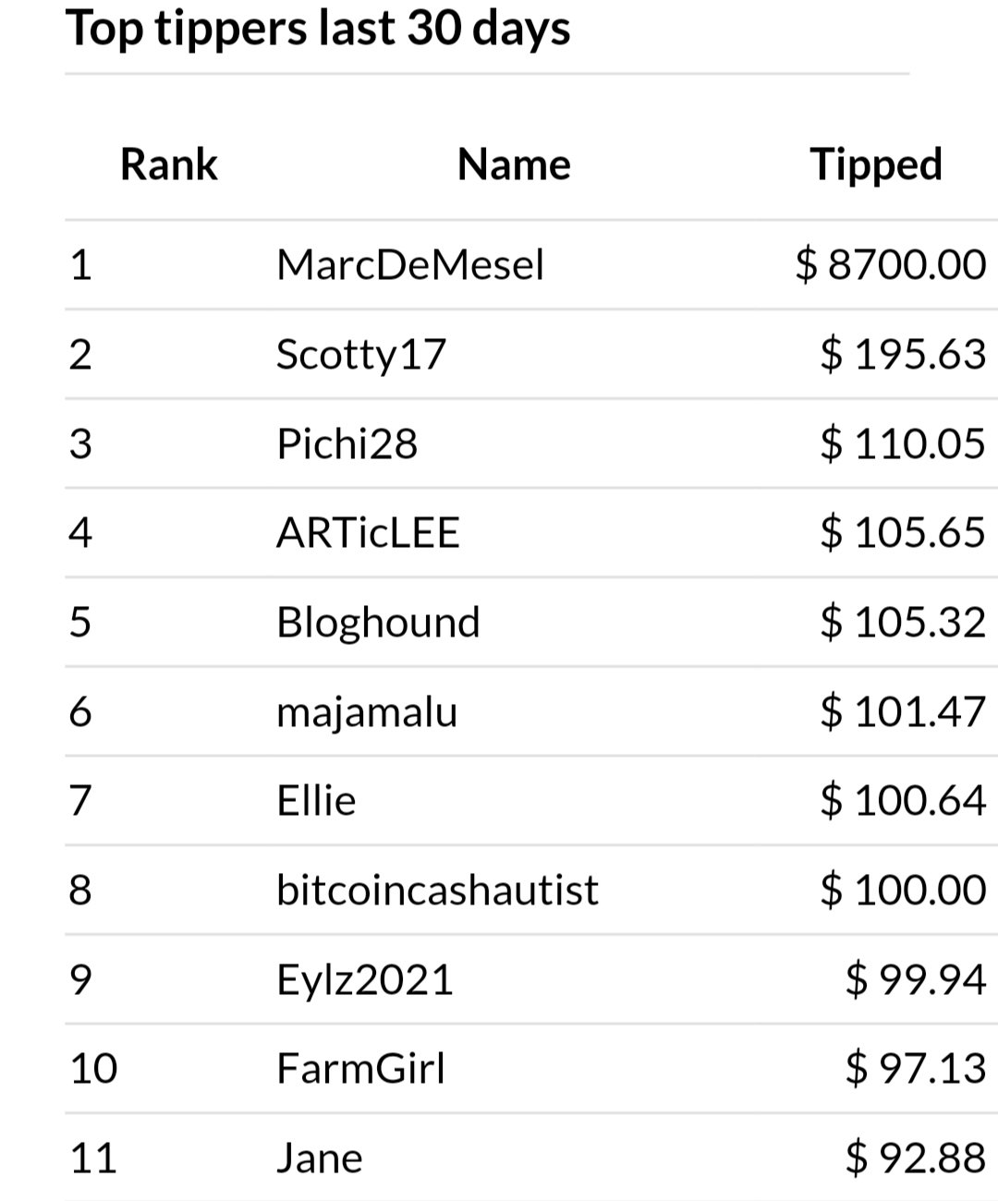Image resolution: width=998 pixels, height=1201 pixels.
Task: Open MarcDeMesel's profile link
Action: [410, 265]
